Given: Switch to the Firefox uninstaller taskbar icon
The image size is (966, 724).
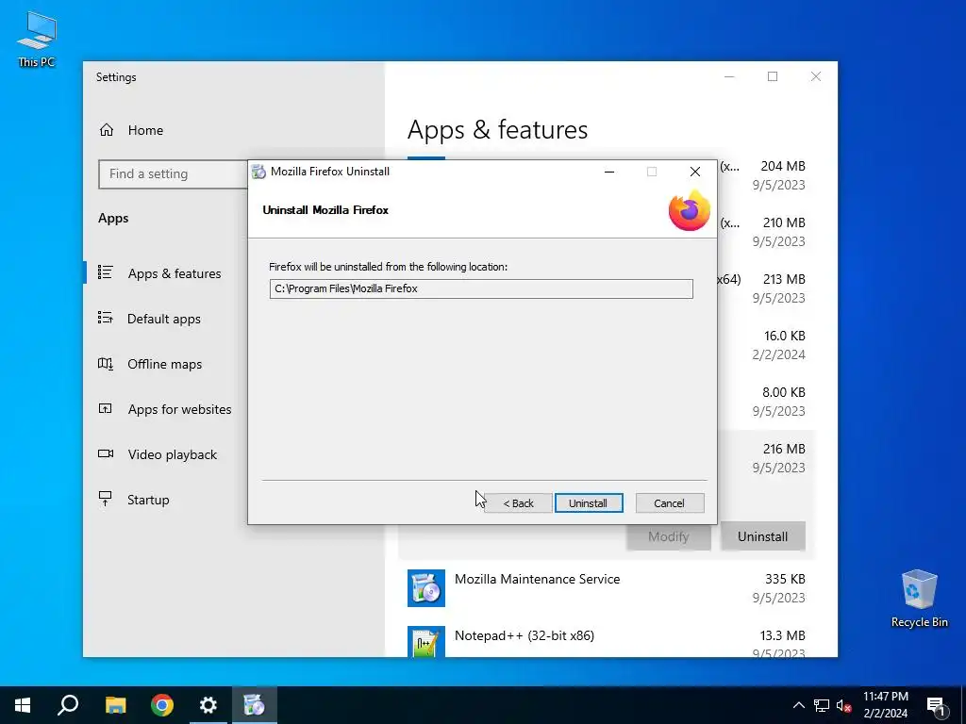Looking at the screenshot, I should 255,705.
